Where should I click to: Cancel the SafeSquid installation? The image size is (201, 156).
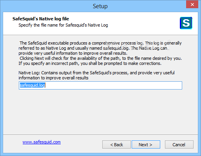pyautogui.click(x=179, y=144)
